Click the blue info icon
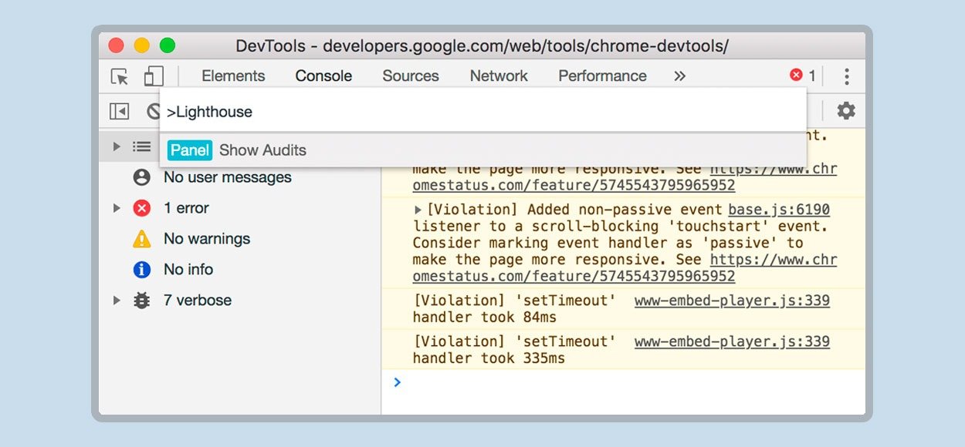965x447 pixels. 141,270
